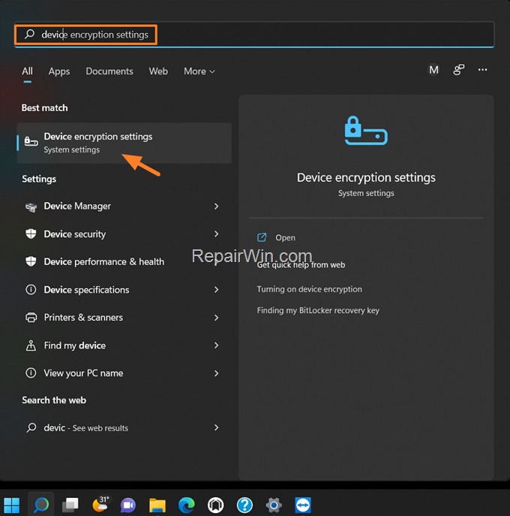The image size is (510, 516).
Task: Click Open in the preview pane
Action: [285, 237]
